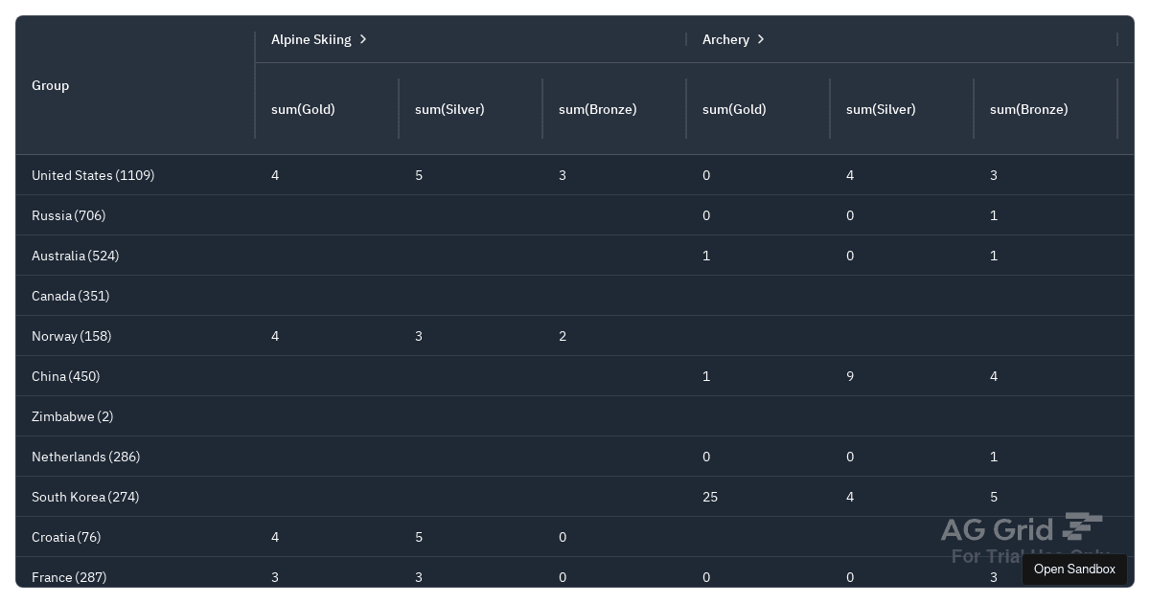Click Australia Archery gold value 1
This screenshot has width=1150, height=603.
[x=706, y=256]
